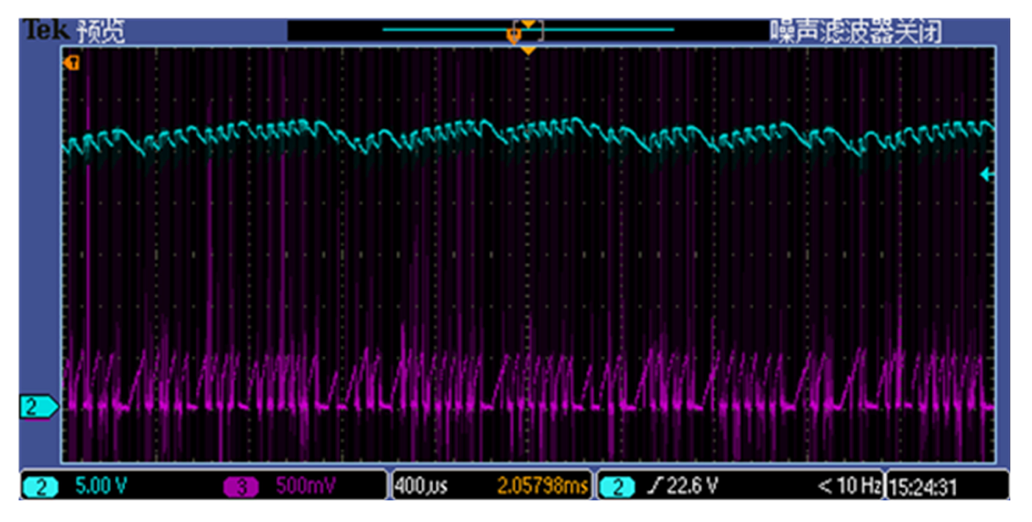Click the orange T marker in record overview bar
This screenshot has height=522, width=1032.
(x=514, y=36)
